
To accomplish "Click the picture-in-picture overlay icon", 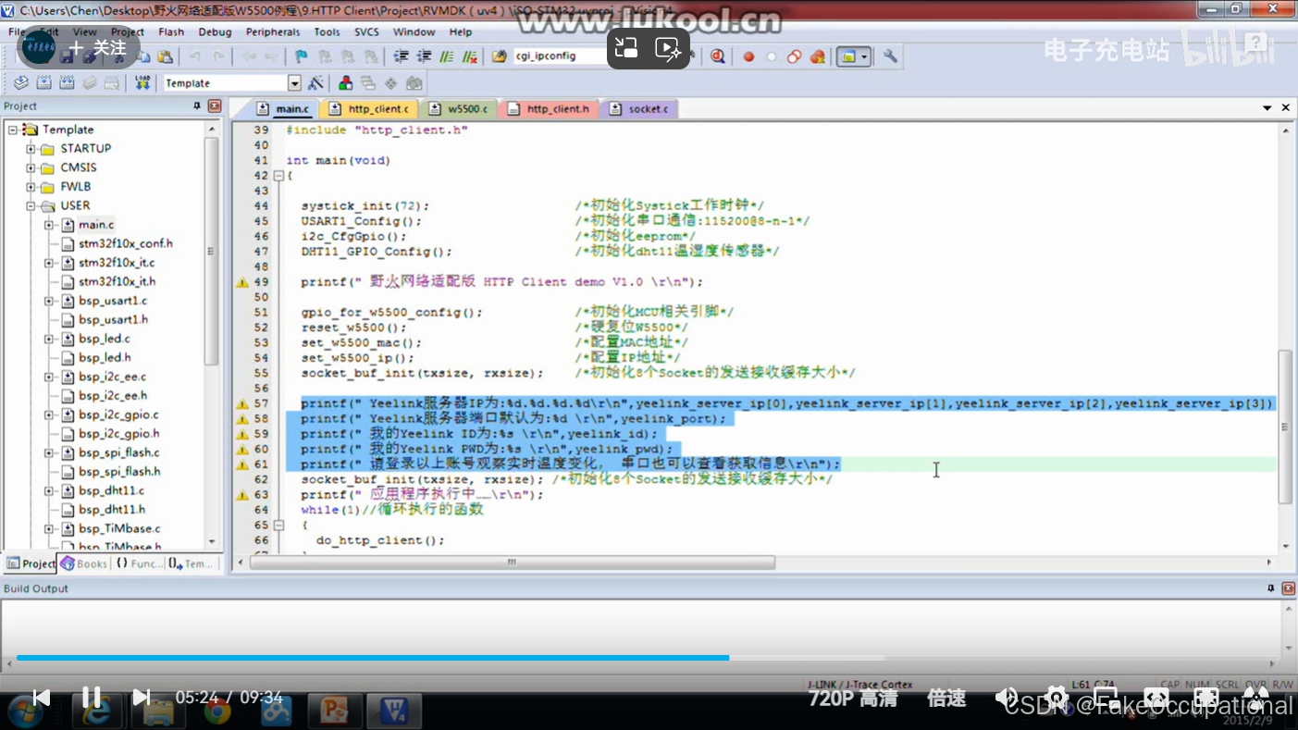I will coord(626,48).
